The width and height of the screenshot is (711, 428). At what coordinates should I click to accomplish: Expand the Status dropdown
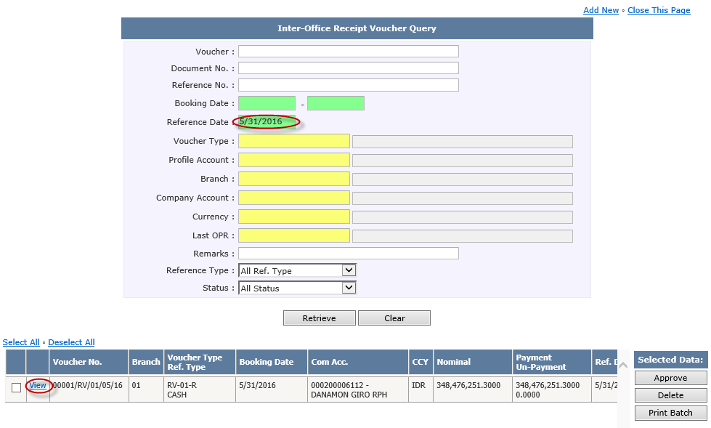297,288
